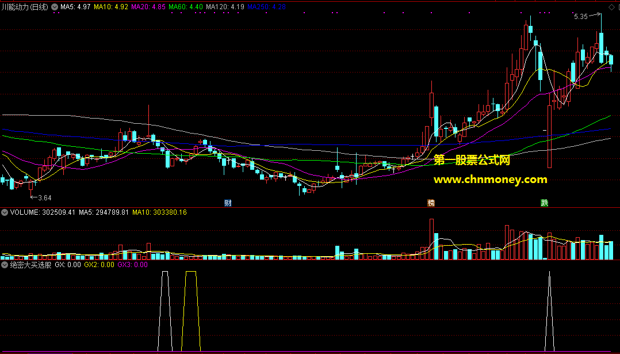Open the 跌 drop event marker

click(x=545, y=203)
